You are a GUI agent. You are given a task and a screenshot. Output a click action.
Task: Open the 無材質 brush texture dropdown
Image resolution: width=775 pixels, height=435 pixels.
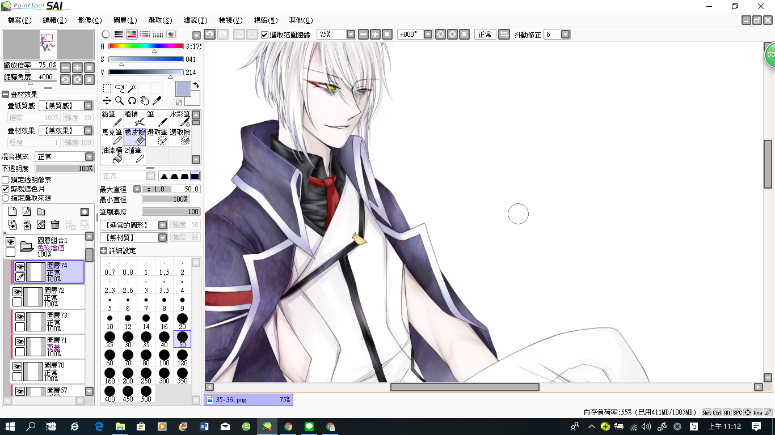(163, 237)
